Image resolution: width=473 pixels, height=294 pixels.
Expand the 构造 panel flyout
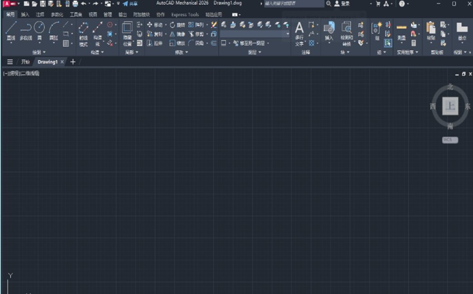click(97, 52)
